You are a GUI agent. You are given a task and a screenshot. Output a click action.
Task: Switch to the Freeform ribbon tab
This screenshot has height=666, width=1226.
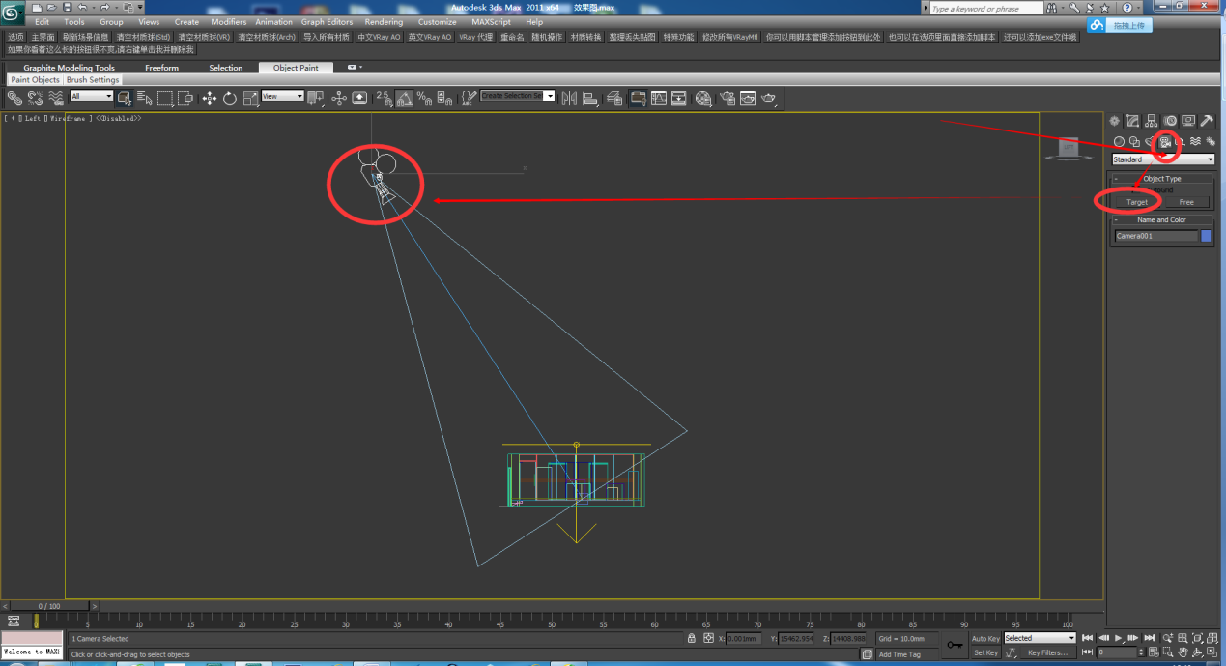coord(161,68)
